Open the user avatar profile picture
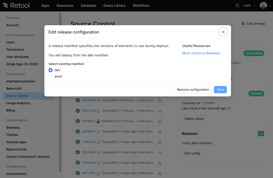This screenshot has height=178, width=273. tap(263, 5)
